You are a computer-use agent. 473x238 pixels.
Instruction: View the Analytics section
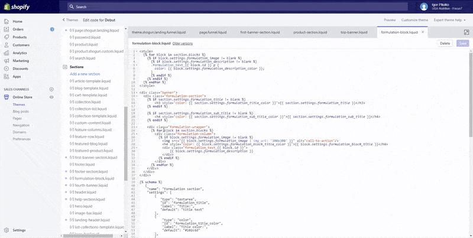point(20,53)
